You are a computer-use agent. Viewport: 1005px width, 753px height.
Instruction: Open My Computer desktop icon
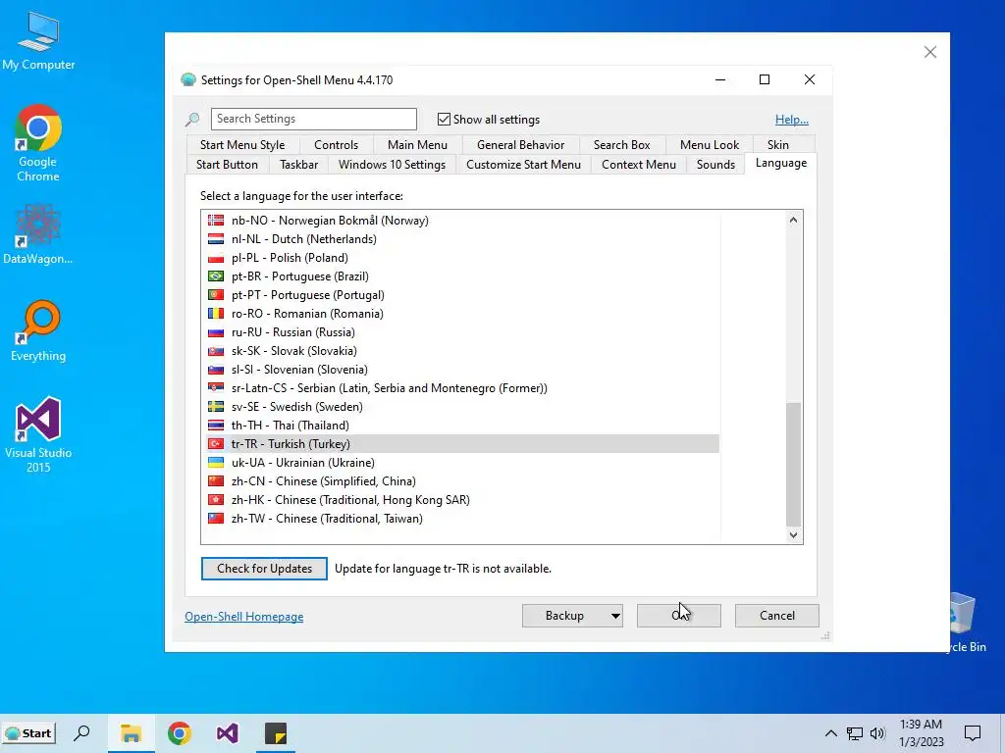pyautogui.click(x=38, y=41)
